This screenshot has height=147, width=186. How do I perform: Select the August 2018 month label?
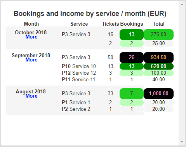tap(31, 91)
